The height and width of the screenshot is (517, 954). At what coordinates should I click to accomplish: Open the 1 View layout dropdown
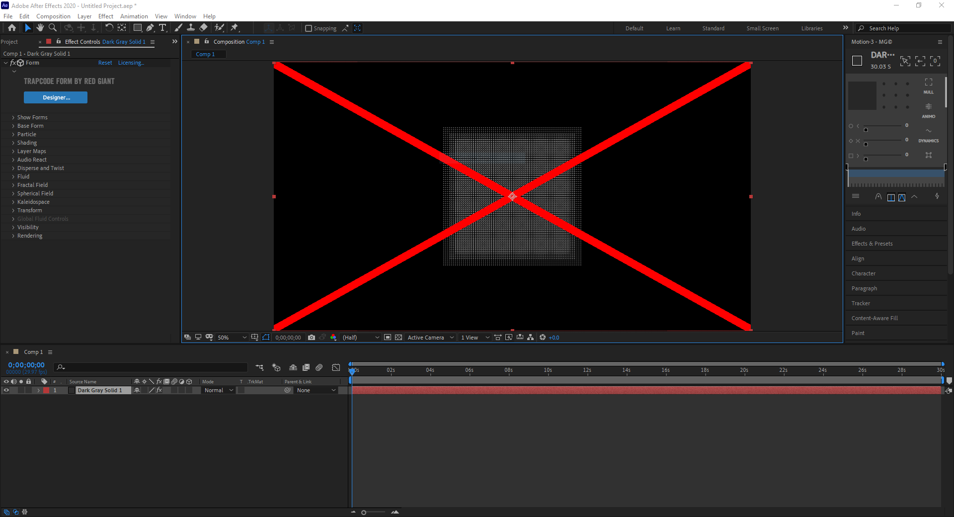(475, 338)
